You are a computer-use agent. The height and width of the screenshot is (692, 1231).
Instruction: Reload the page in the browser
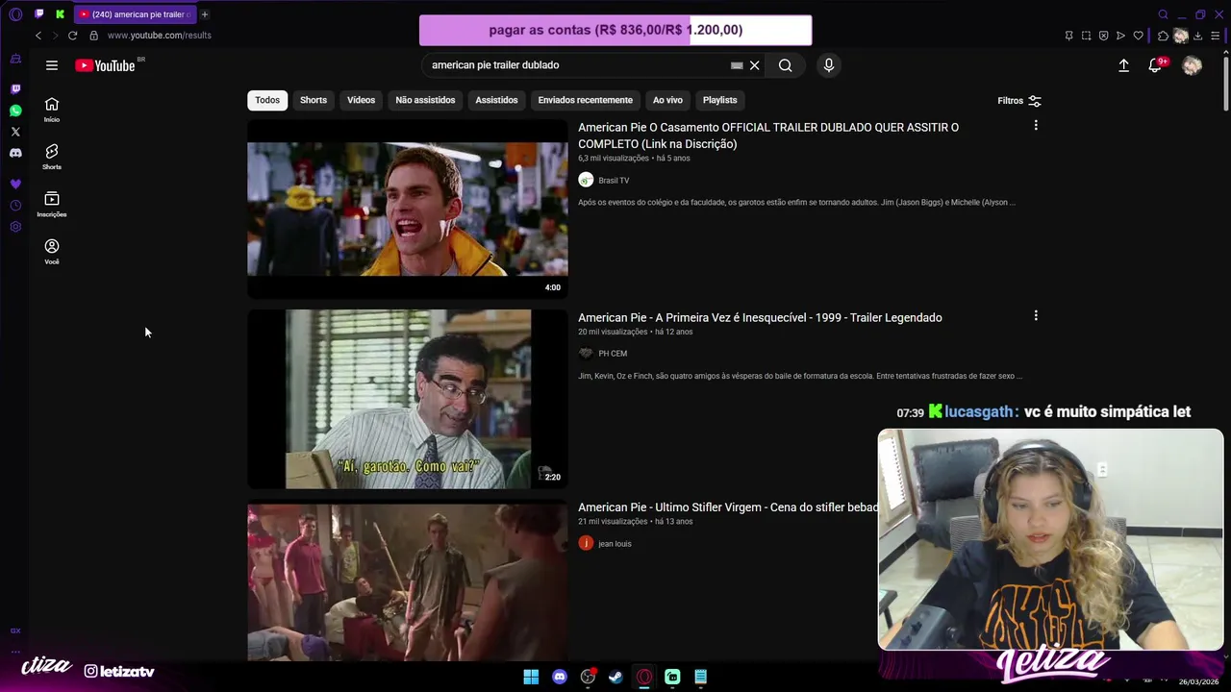[x=72, y=36]
